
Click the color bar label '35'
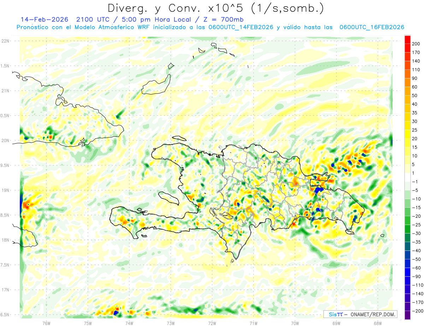click(415, 113)
